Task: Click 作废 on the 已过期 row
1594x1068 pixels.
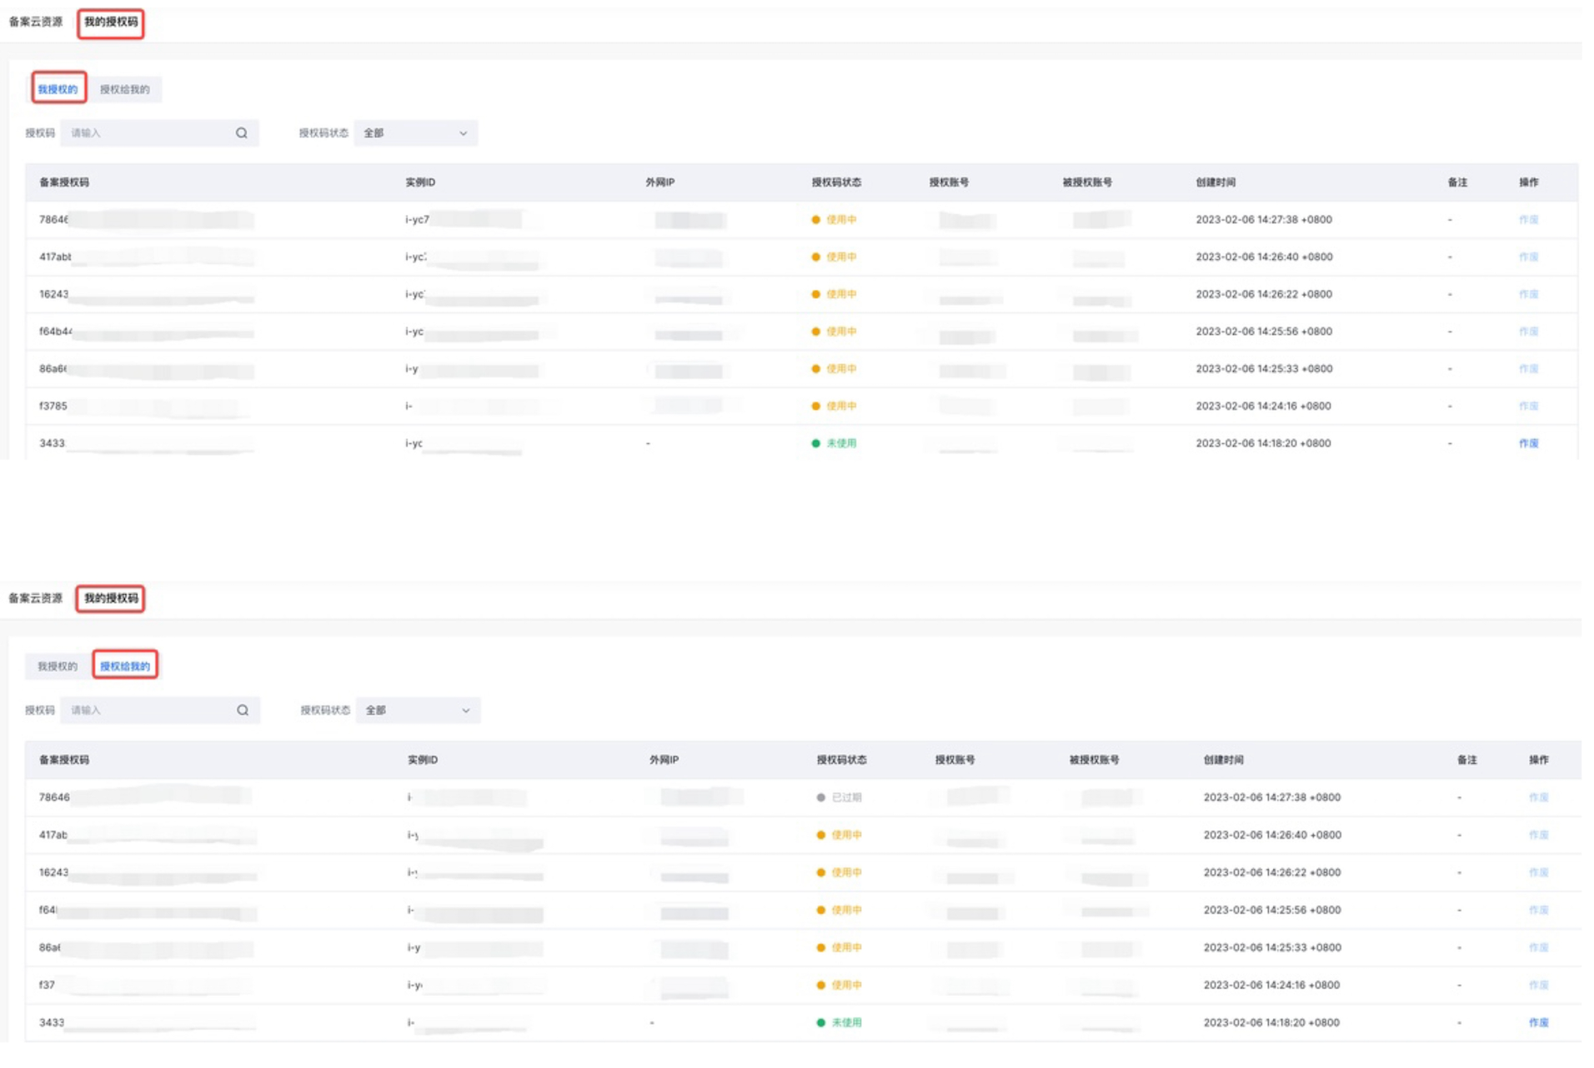Action: 1538,797
